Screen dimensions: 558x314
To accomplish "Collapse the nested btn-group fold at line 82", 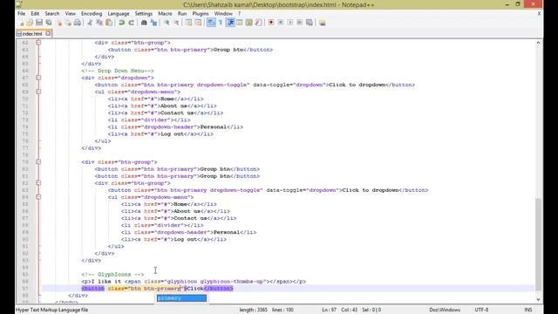I will tap(38, 183).
